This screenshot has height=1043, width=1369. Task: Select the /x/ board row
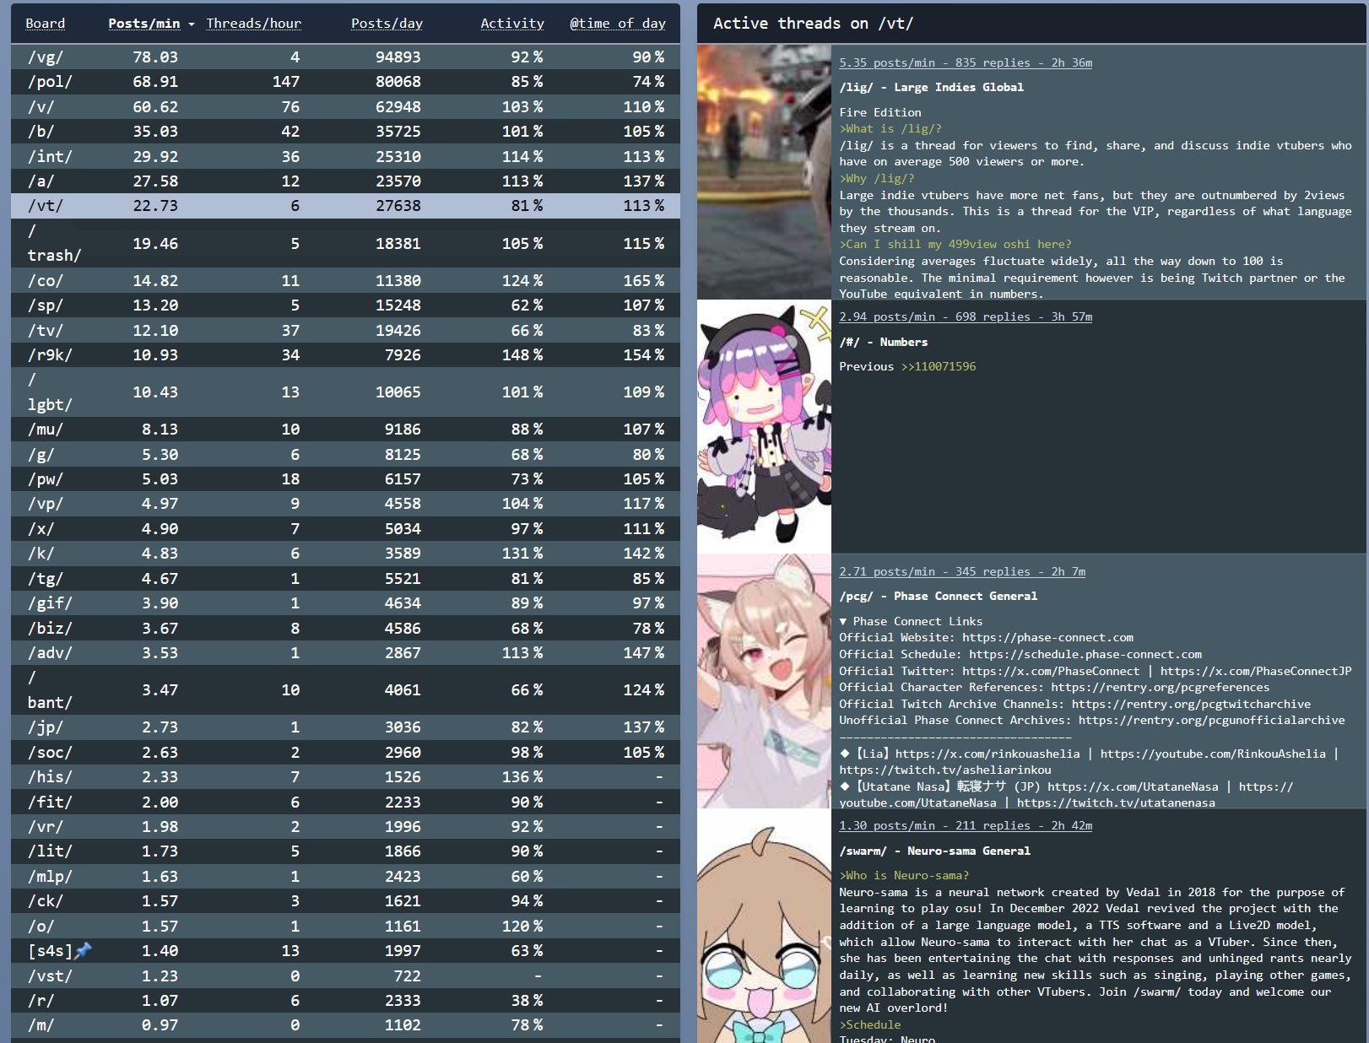click(345, 528)
